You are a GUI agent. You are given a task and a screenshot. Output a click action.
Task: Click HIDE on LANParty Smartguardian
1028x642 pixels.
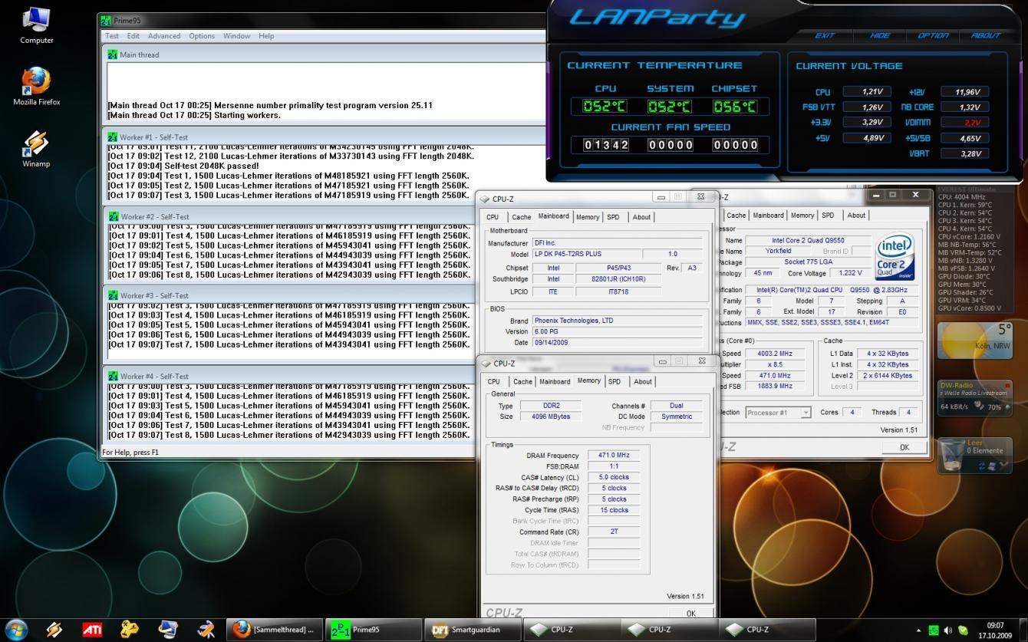point(880,35)
